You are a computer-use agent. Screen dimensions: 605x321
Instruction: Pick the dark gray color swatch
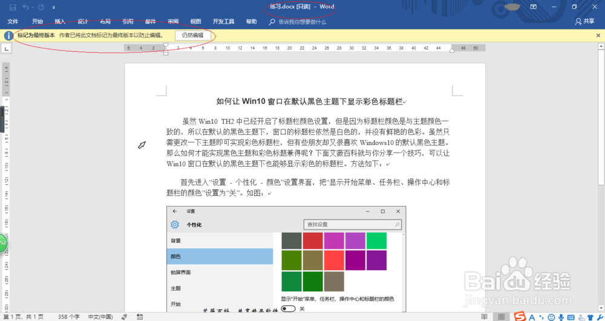292,241
